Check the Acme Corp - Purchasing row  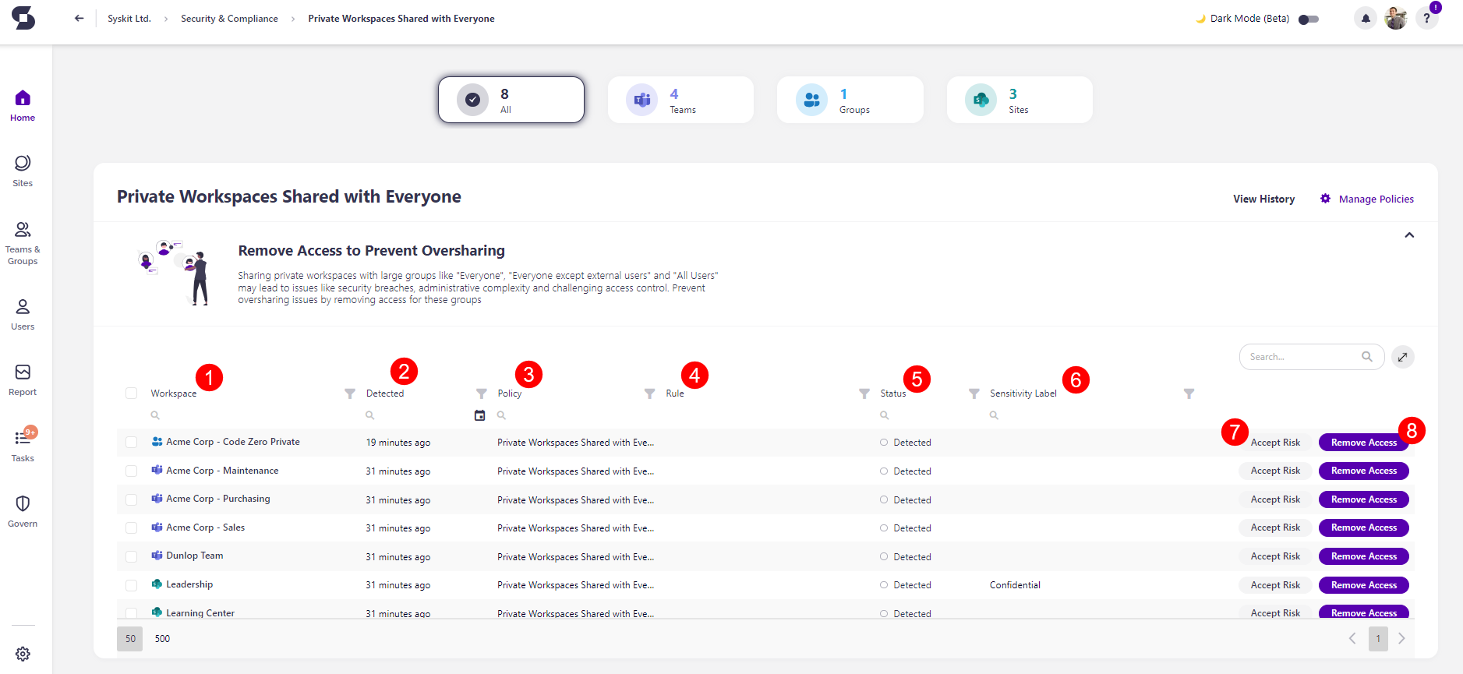coord(131,499)
